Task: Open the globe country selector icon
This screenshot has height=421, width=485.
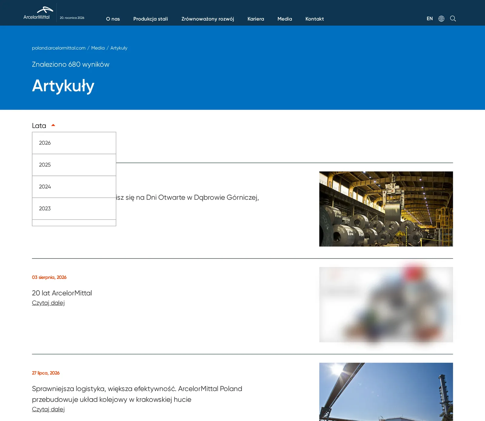Action: [x=441, y=19]
